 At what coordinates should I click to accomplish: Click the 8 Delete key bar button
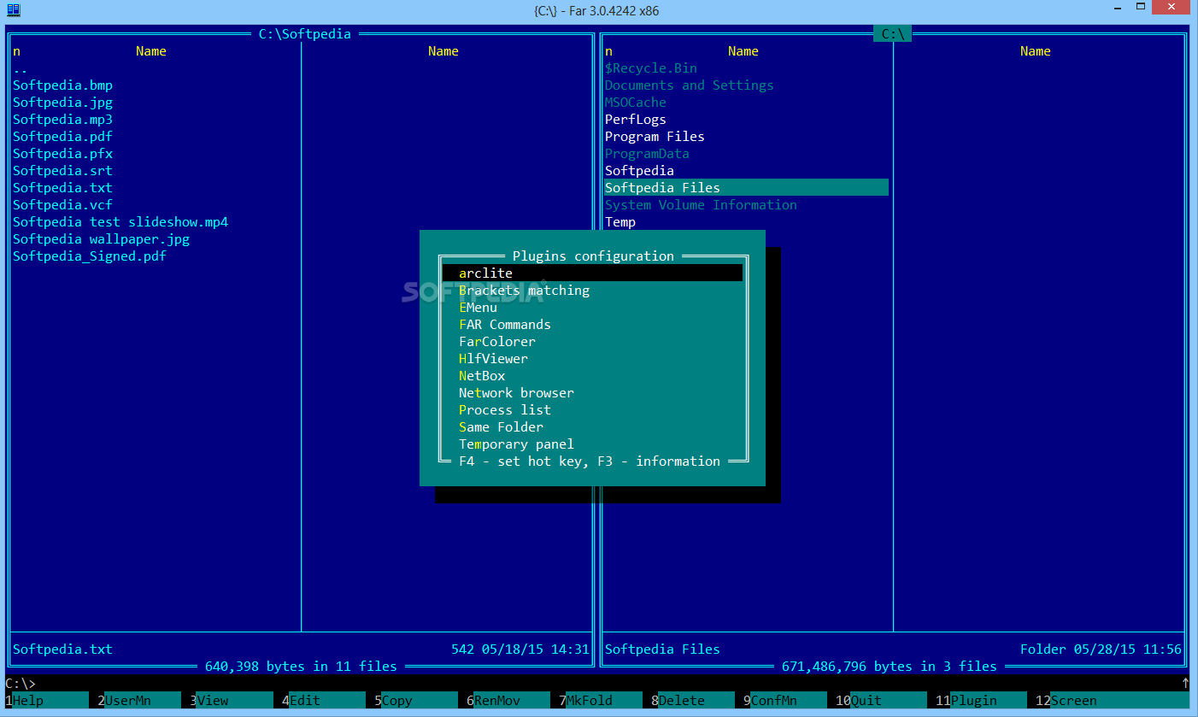692,700
